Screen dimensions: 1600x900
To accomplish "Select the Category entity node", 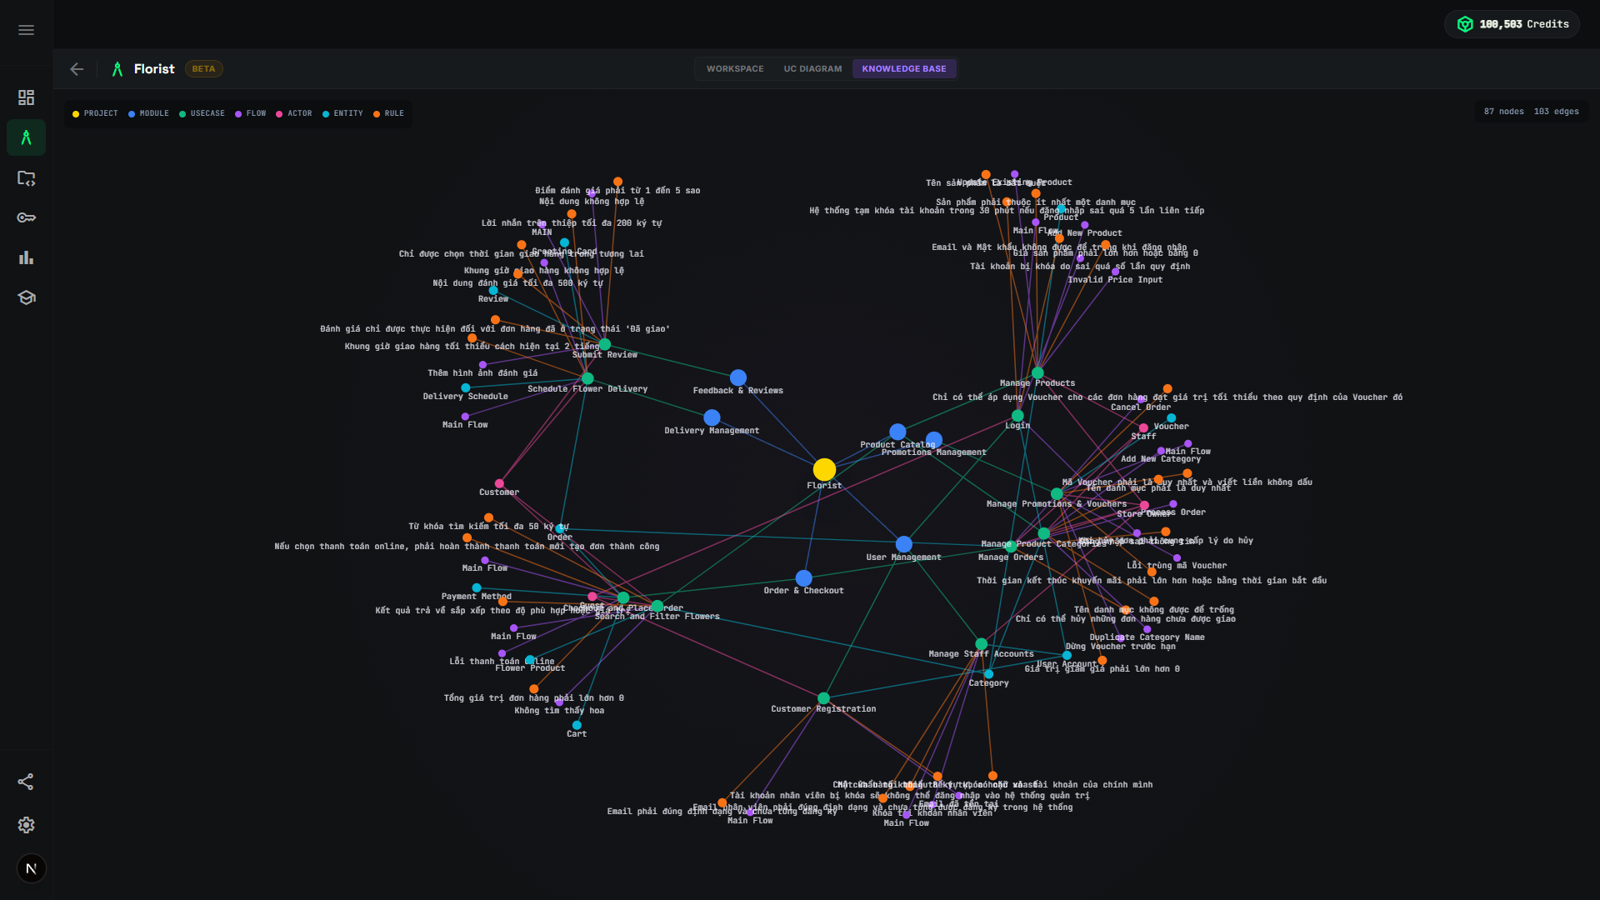I will tap(988, 673).
